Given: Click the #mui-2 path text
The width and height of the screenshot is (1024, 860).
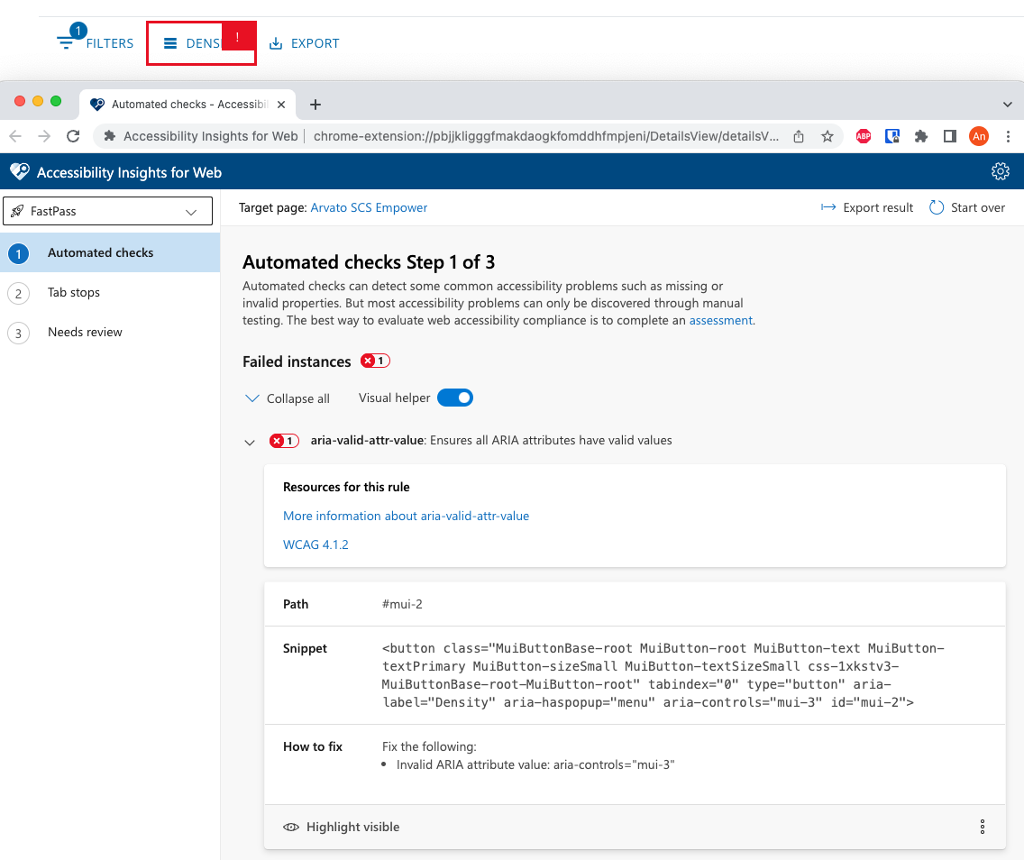Looking at the screenshot, I should click(x=402, y=604).
